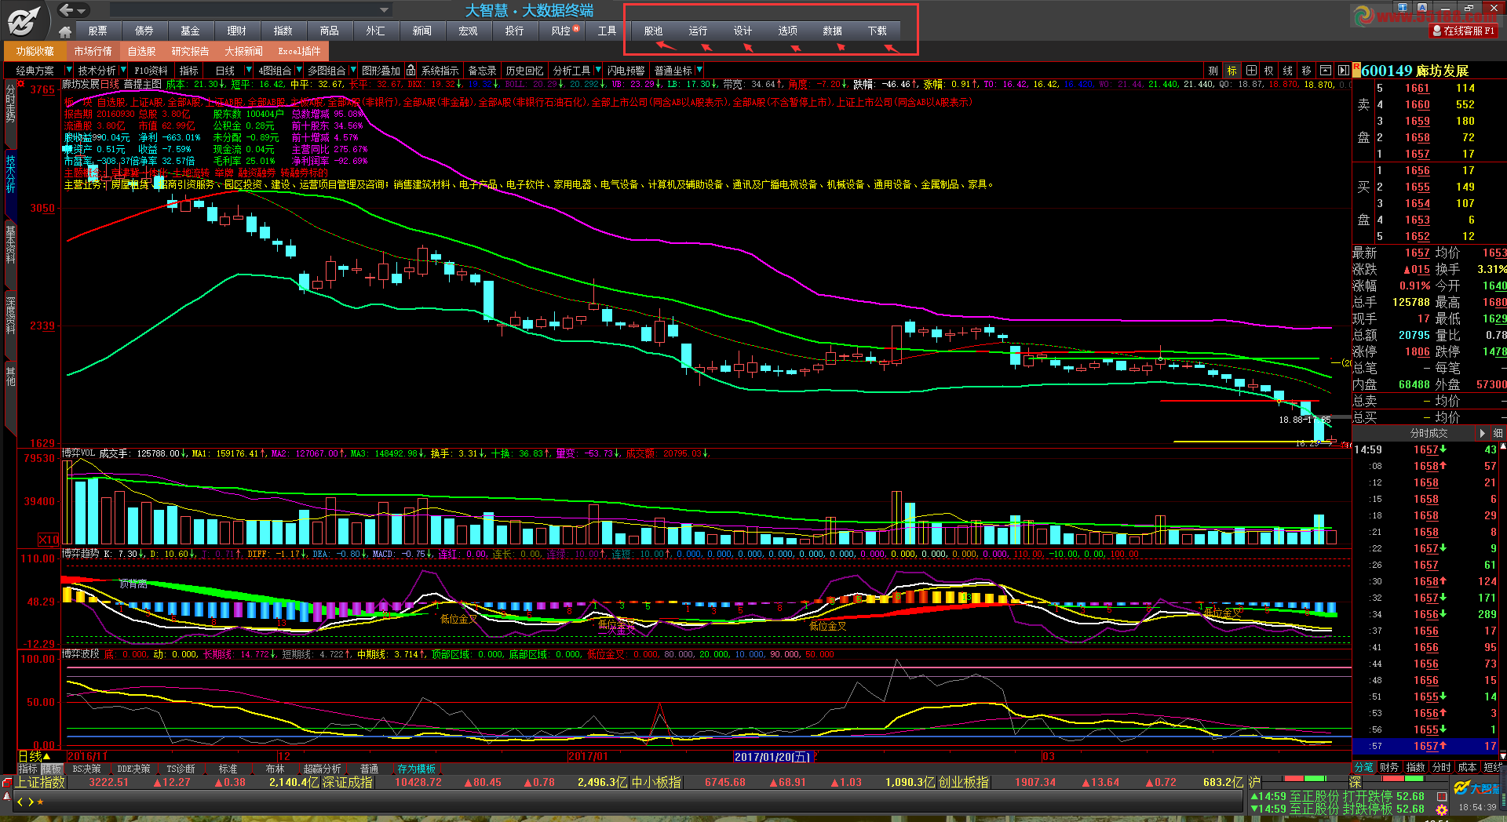The width and height of the screenshot is (1507, 822).
Task: Click the 线 drawing line icon
Action: tap(1288, 71)
